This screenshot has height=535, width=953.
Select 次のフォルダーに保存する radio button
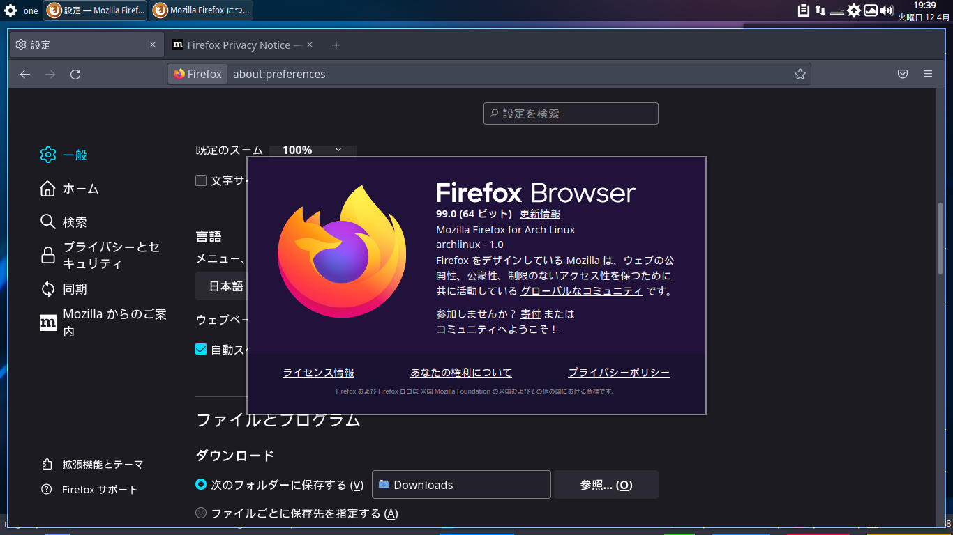tap(201, 485)
